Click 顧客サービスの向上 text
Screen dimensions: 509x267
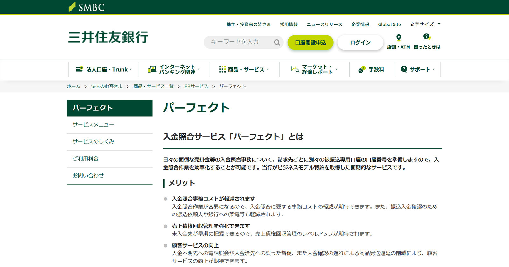195,245
